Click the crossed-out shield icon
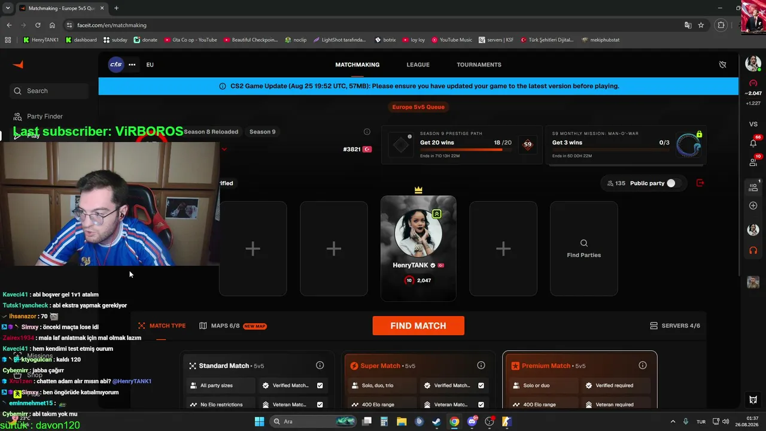 (722, 65)
